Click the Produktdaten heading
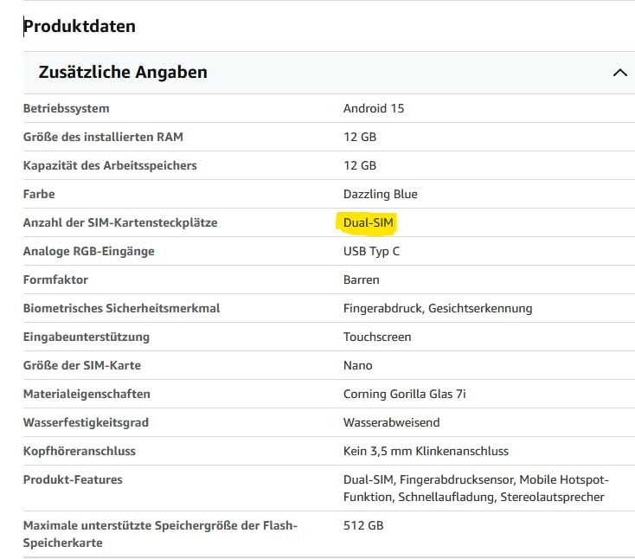Viewport: 635px width, 559px height. coord(80,26)
